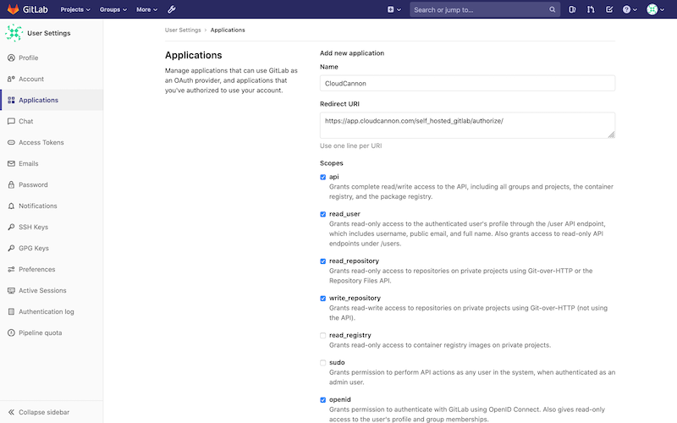Click the new item plus icon
677x423 pixels.
point(390,9)
